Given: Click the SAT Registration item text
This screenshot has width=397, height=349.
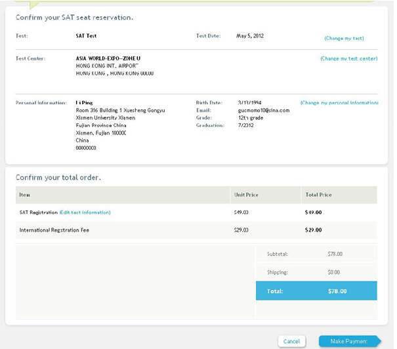Looking at the screenshot, I should (39, 213).
